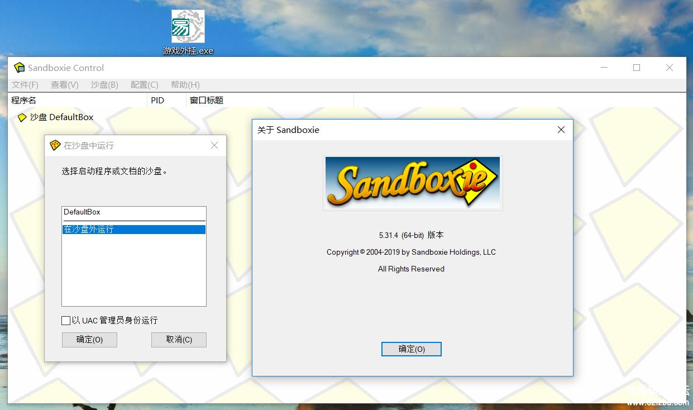Click the 5.31.4 (64-bit) 版本 text
Screen dimensions: 693x410
pos(412,235)
